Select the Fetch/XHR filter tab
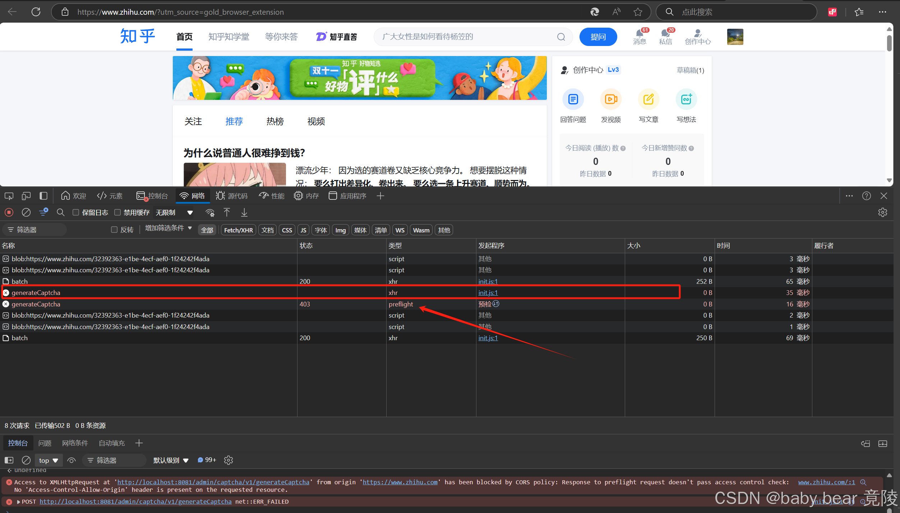Viewport: 900px width, 513px height. [238, 230]
